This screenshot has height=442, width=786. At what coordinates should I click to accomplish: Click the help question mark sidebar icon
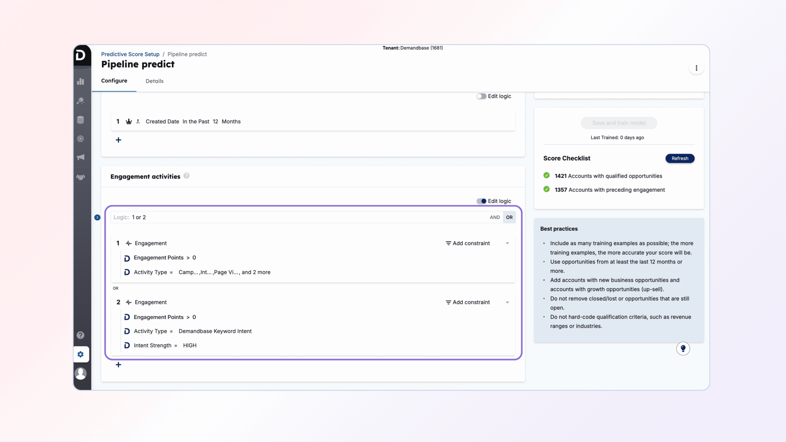point(80,335)
